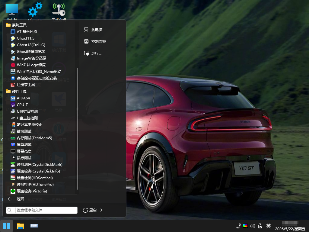Run Win7卡Logo修复 red icon
The image size is (309, 232).
[13, 65]
